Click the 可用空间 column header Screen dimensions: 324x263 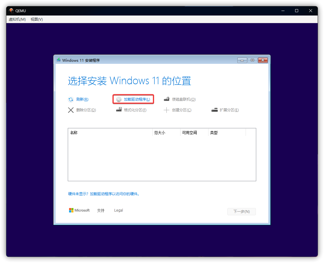click(194, 133)
